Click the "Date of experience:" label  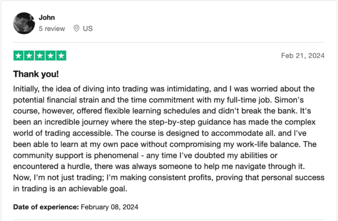point(45,206)
